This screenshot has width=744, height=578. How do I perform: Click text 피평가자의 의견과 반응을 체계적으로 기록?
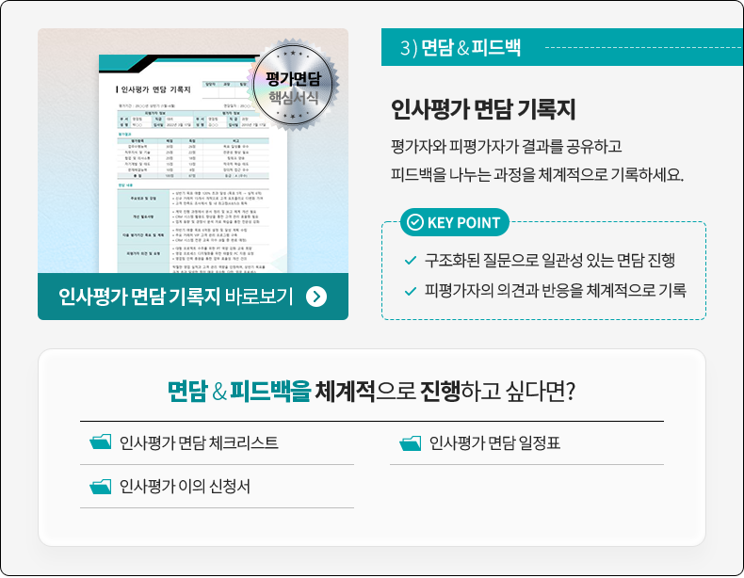555,291
